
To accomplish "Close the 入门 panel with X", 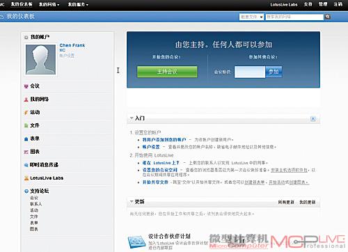I will pyautogui.click(x=313, y=119).
